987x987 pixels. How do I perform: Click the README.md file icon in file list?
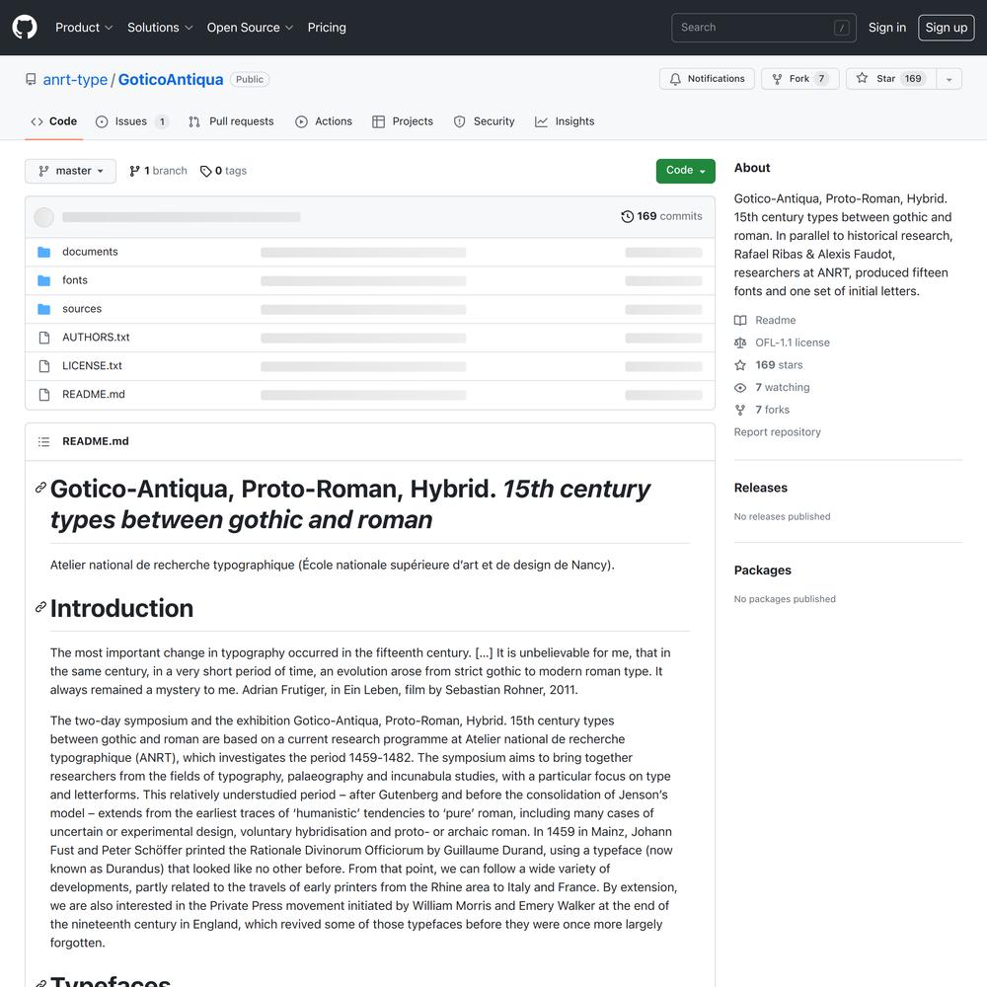point(44,395)
